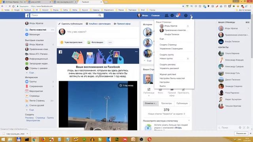Click browser home button
The width and height of the screenshot is (253, 142).
click(13, 6)
